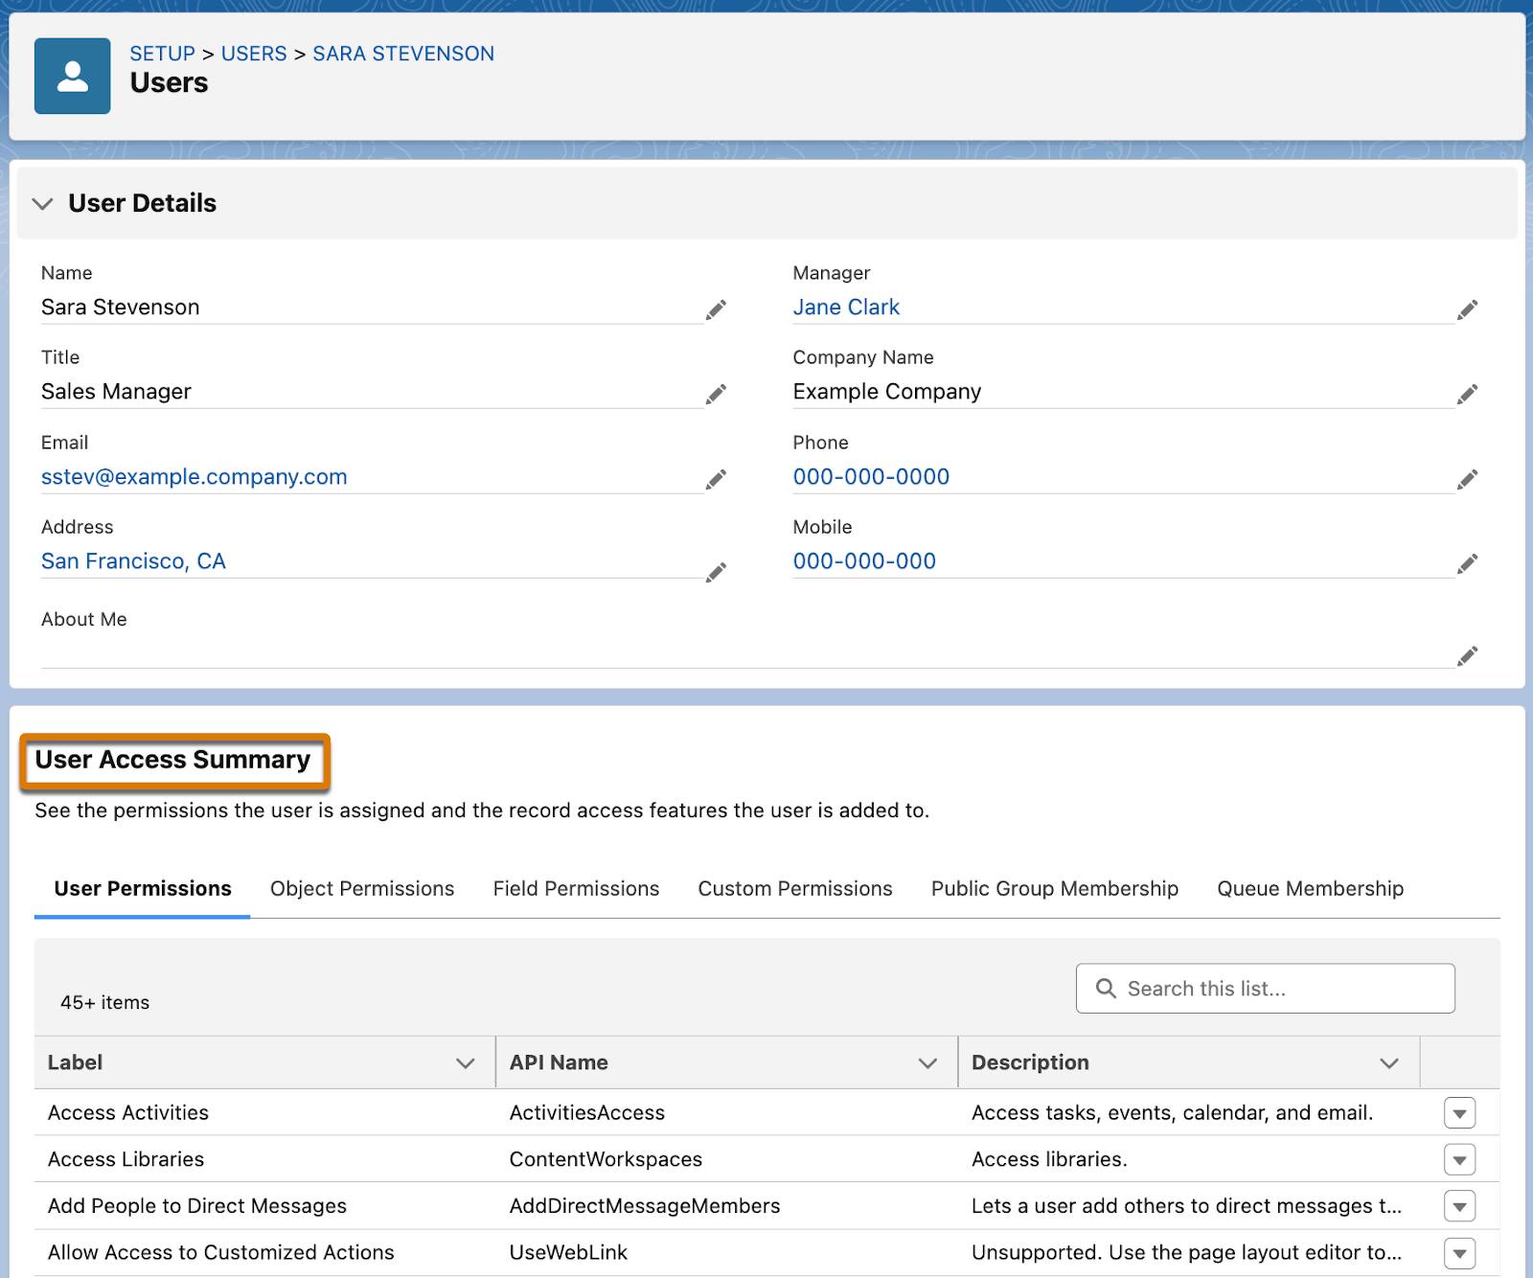Open the row actions menu for Access Activities
This screenshot has width=1533, height=1278.
[1459, 1112]
